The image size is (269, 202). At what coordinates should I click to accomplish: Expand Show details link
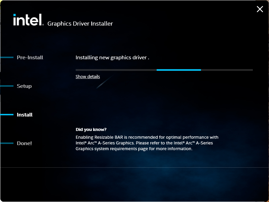tap(88, 77)
